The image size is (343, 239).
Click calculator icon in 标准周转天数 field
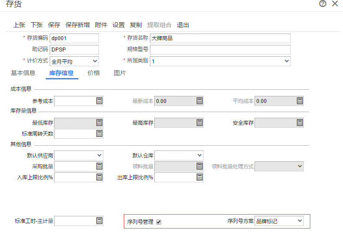click(x=99, y=133)
